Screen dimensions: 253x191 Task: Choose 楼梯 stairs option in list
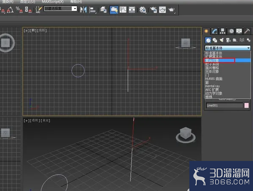pos(228,97)
